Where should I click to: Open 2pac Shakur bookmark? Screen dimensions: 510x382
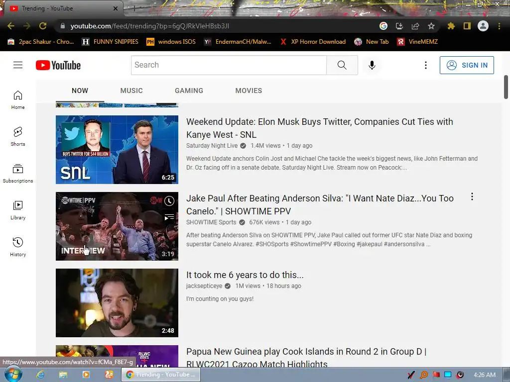[41, 42]
